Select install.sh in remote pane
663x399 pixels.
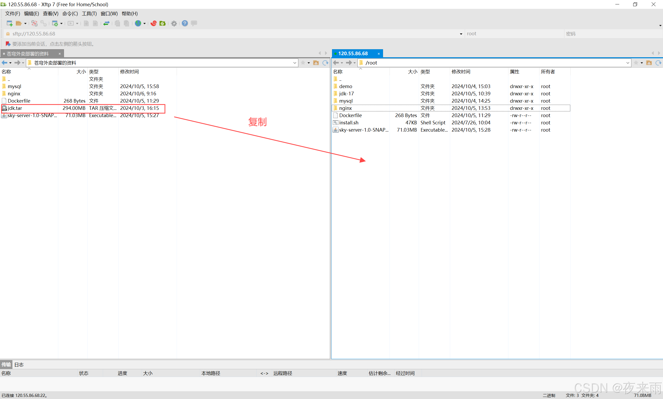tap(349, 123)
